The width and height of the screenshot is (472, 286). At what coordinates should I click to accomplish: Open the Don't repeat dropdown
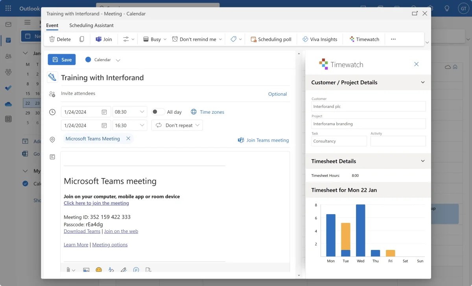pos(177,125)
